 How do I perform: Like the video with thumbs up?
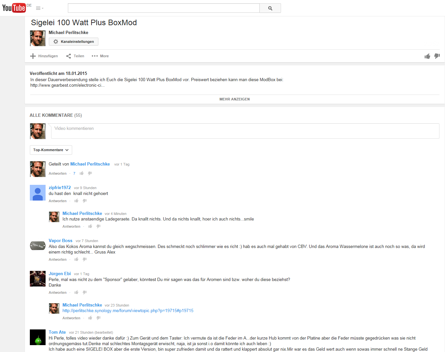coord(427,56)
